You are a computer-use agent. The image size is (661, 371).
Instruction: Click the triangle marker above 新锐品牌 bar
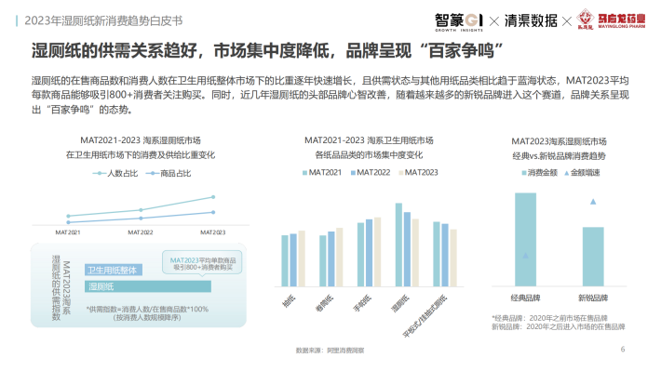click(x=593, y=202)
